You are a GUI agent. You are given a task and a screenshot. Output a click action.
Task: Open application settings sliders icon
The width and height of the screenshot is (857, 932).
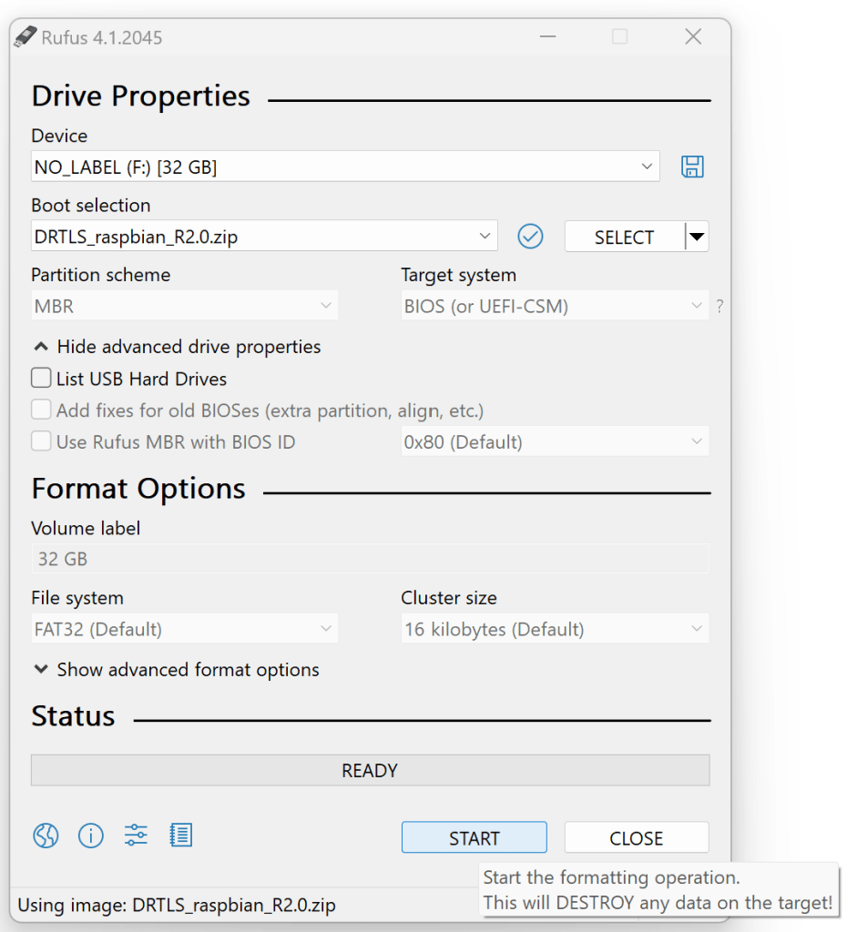click(x=136, y=835)
